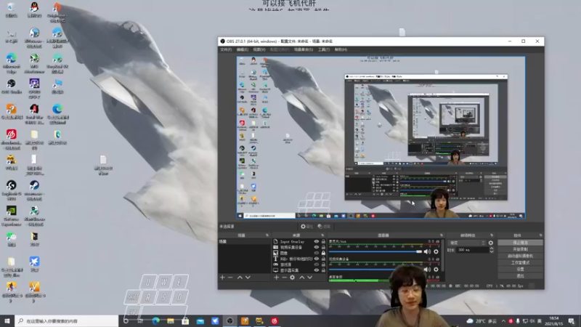Open 工具(T) menu in OBS
The width and height of the screenshot is (581, 327).
[x=324, y=49]
